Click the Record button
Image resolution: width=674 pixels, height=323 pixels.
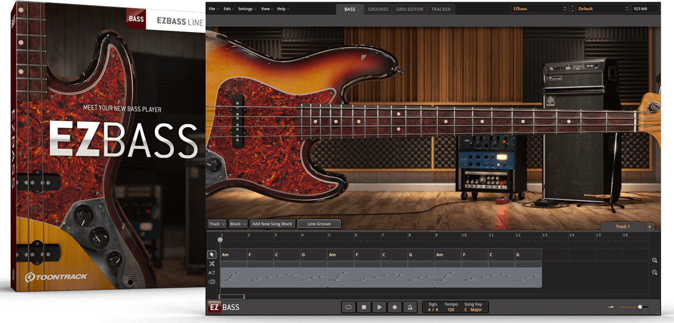[x=395, y=307]
